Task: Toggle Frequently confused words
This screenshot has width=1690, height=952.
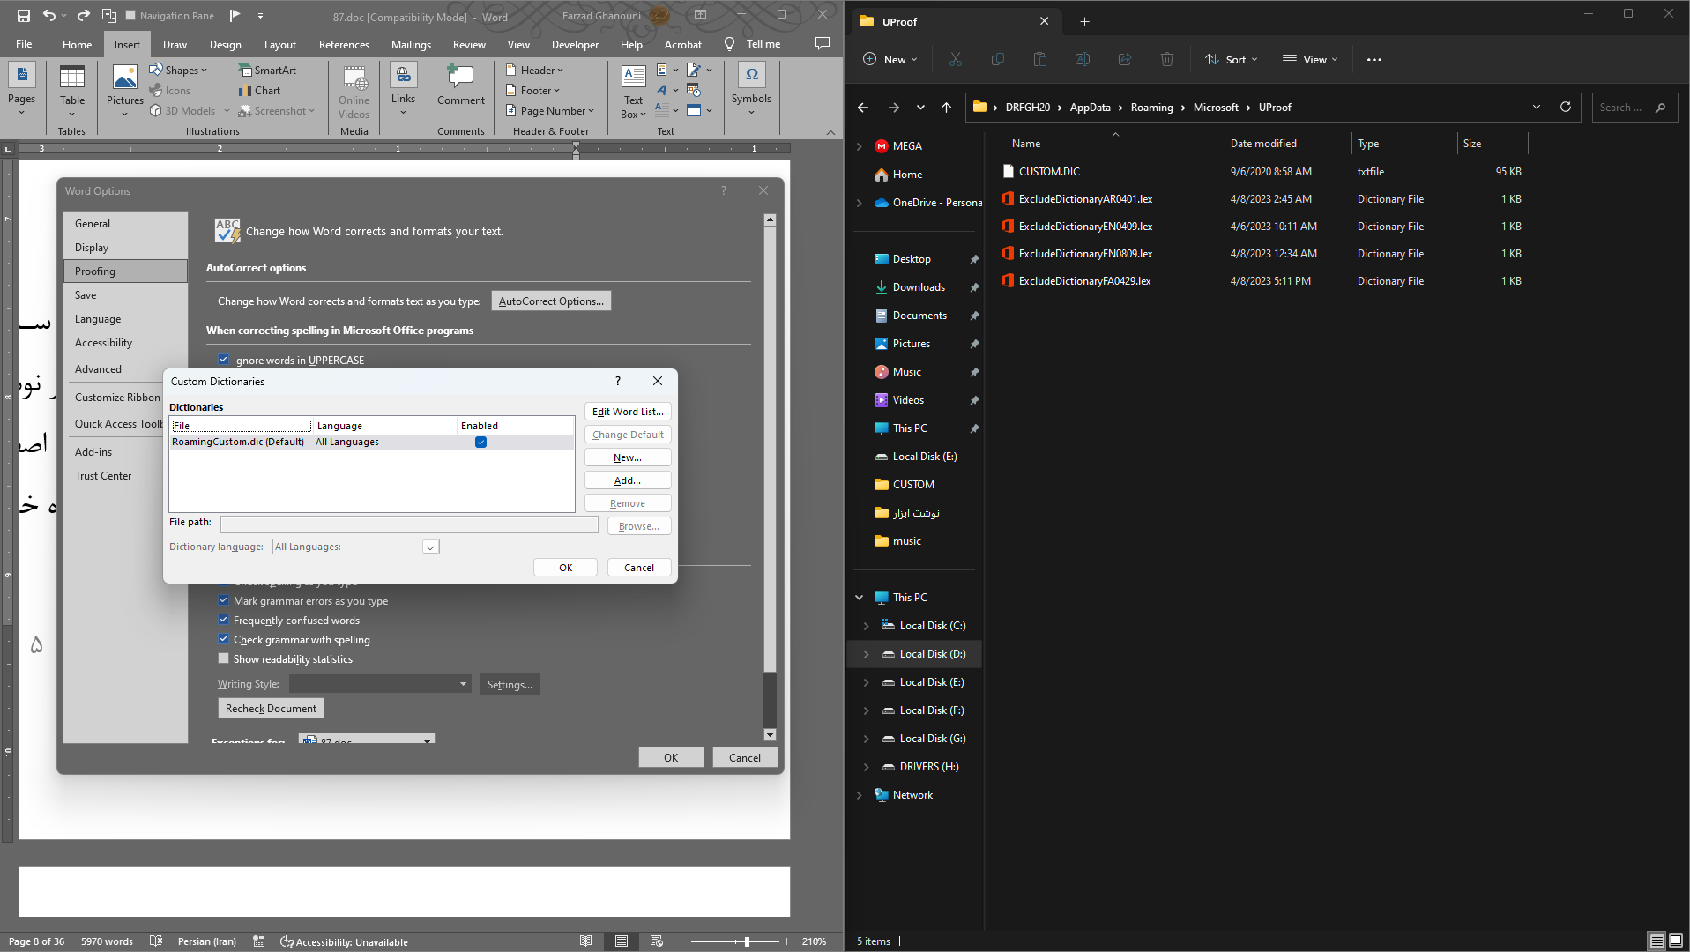Action: (223, 620)
